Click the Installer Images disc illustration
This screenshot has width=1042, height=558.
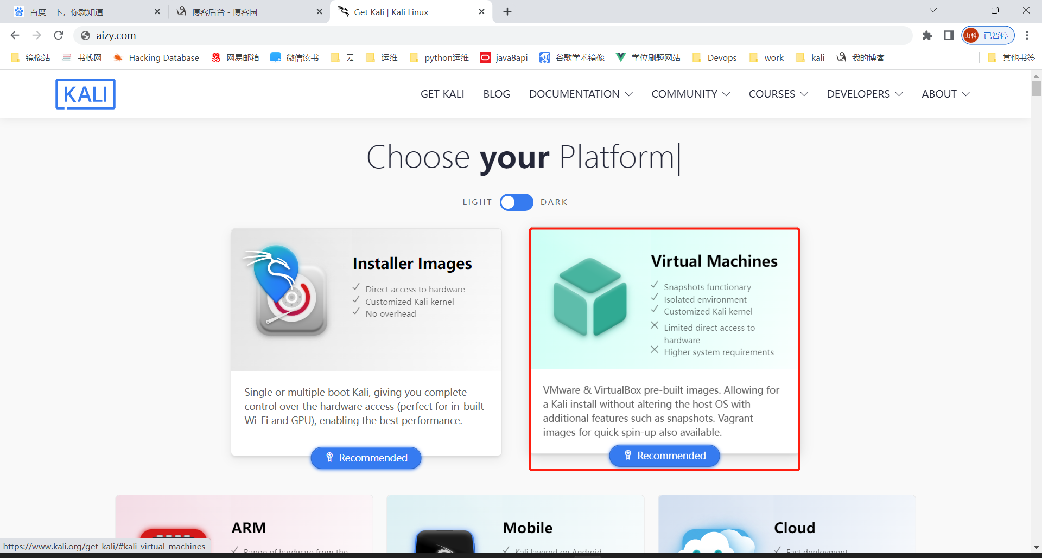tap(285, 291)
